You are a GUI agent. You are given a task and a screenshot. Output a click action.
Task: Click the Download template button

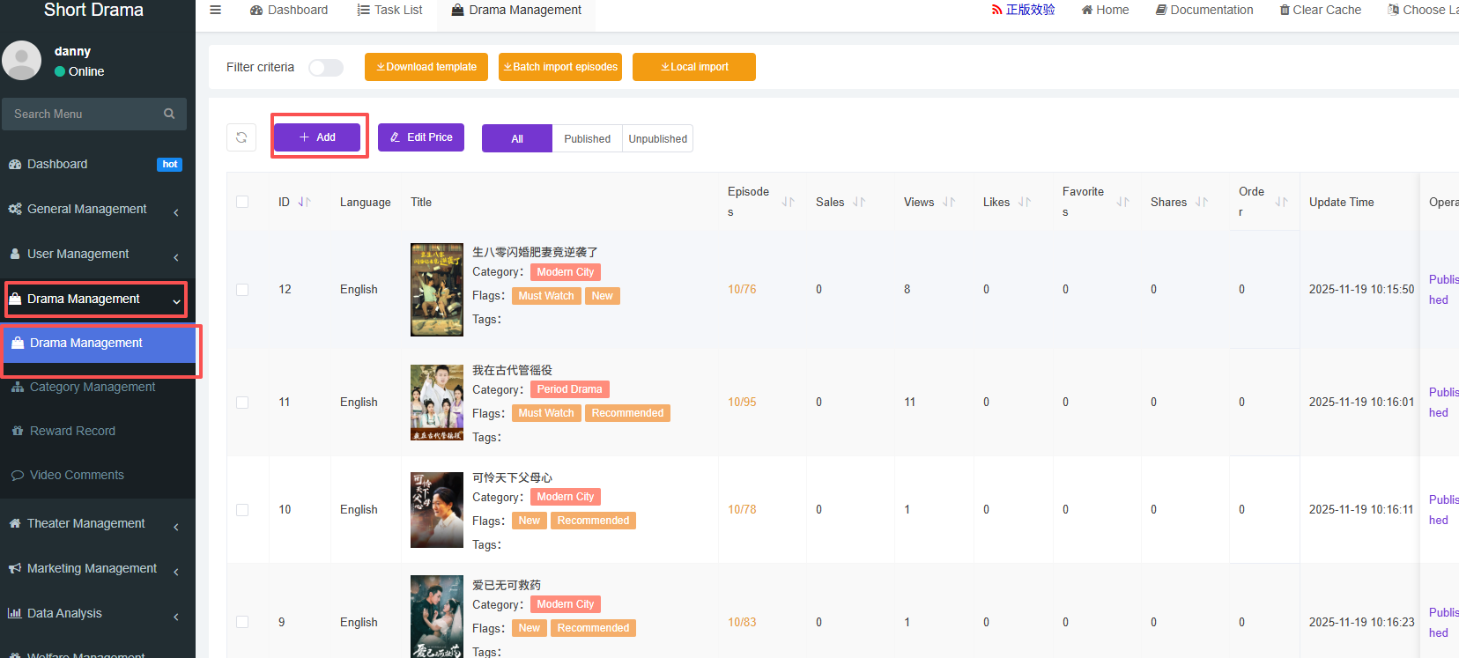(426, 67)
